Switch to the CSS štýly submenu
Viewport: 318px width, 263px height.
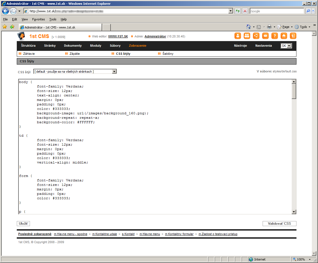[123, 54]
